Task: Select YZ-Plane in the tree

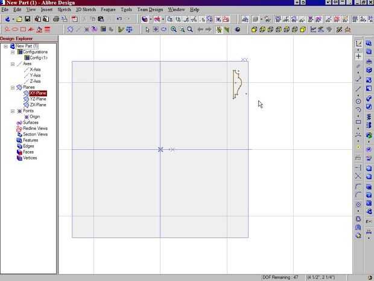Action: tap(38, 99)
